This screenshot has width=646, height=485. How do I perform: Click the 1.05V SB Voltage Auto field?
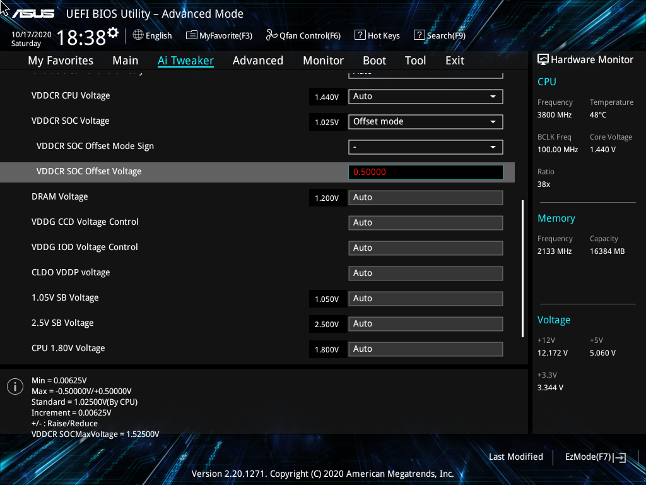point(426,299)
